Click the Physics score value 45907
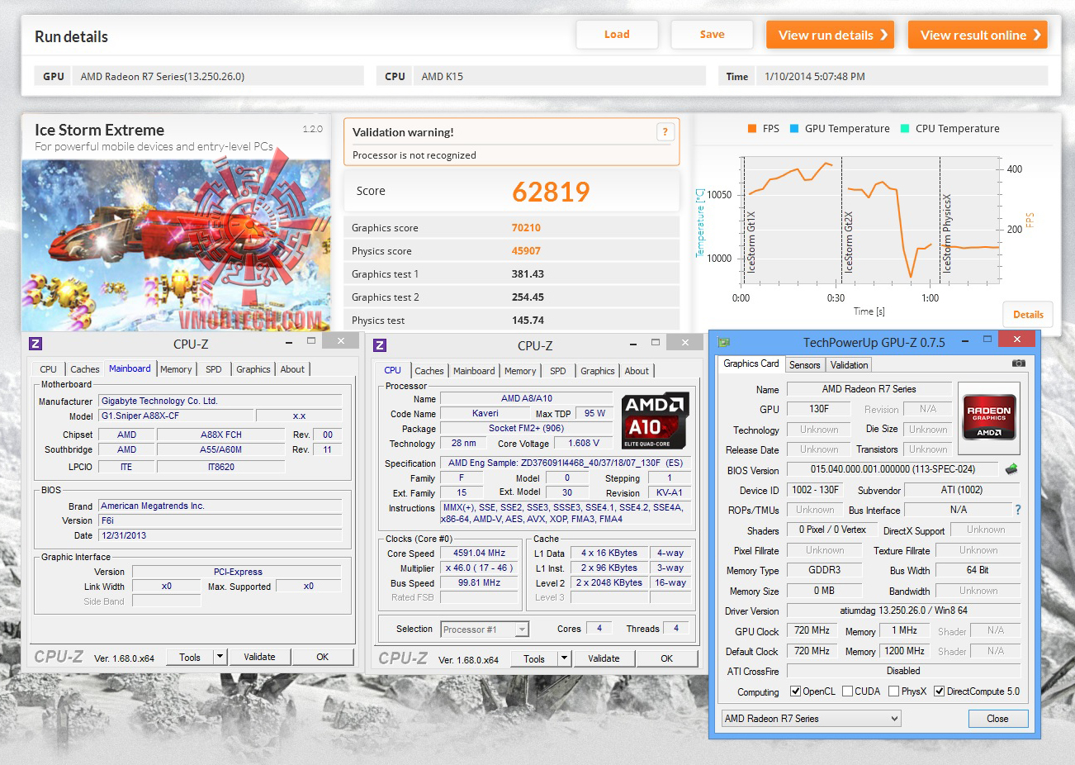The width and height of the screenshot is (1075, 765). [526, 251]
